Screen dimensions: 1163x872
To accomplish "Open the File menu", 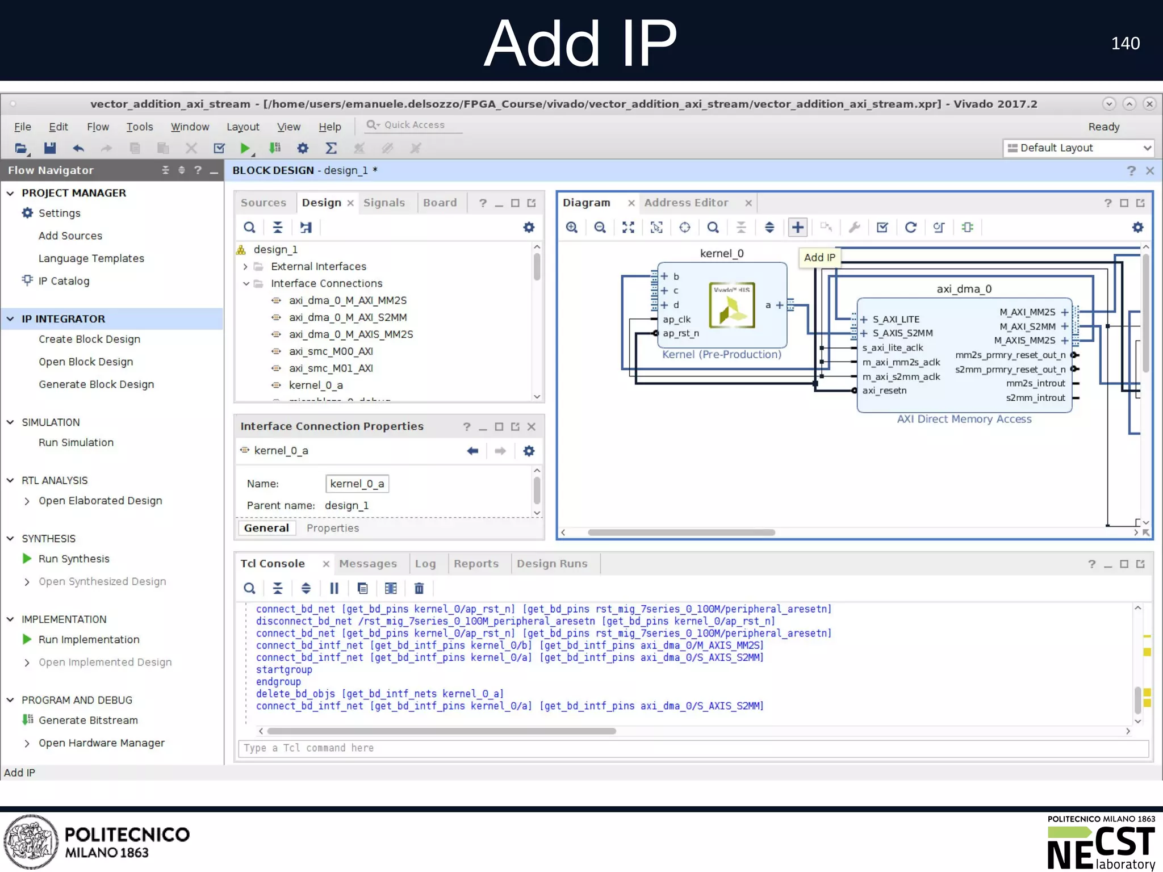I will (22, 127).
